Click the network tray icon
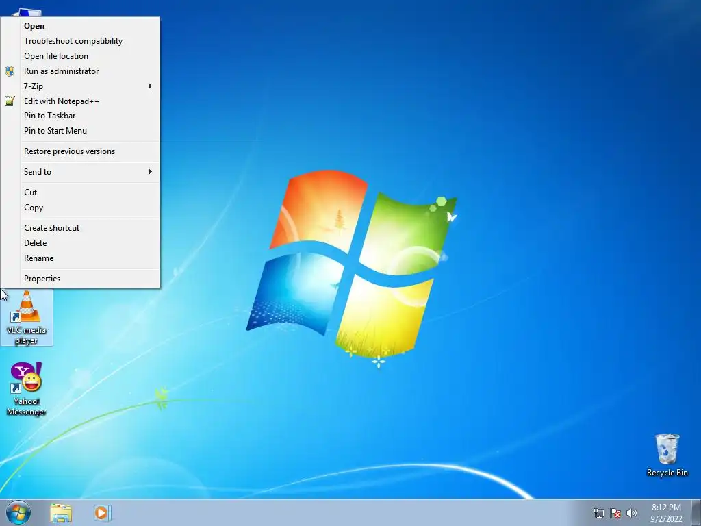The height and width of the screenshot is (526, 701). click(x=598, y=513)
